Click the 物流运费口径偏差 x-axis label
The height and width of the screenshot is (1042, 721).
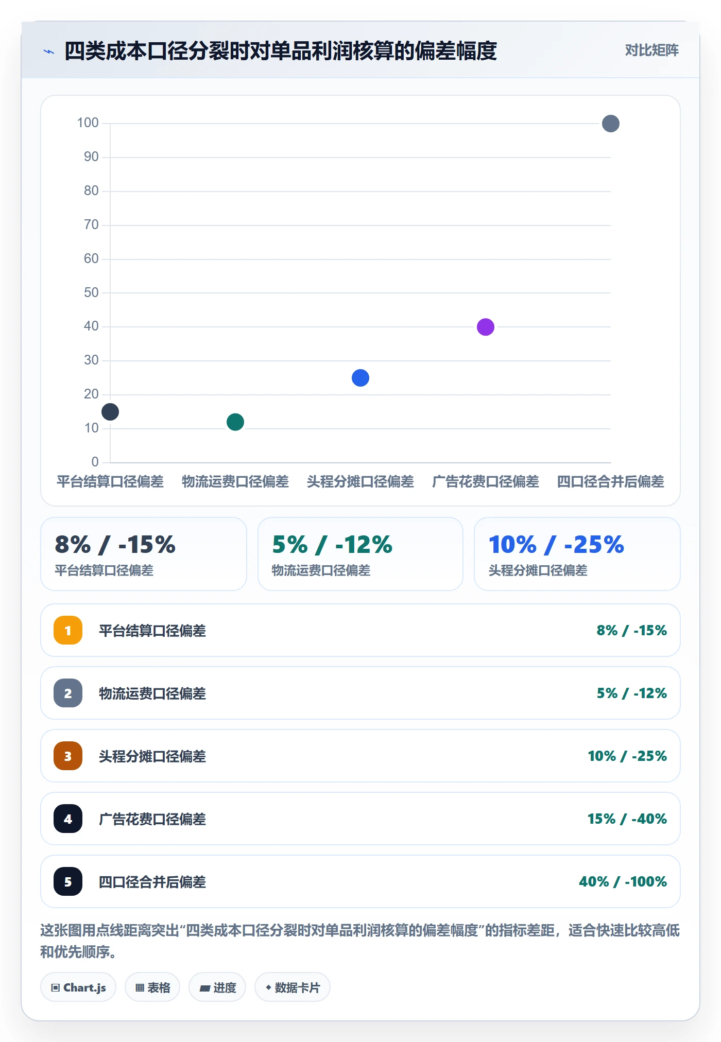235,482
